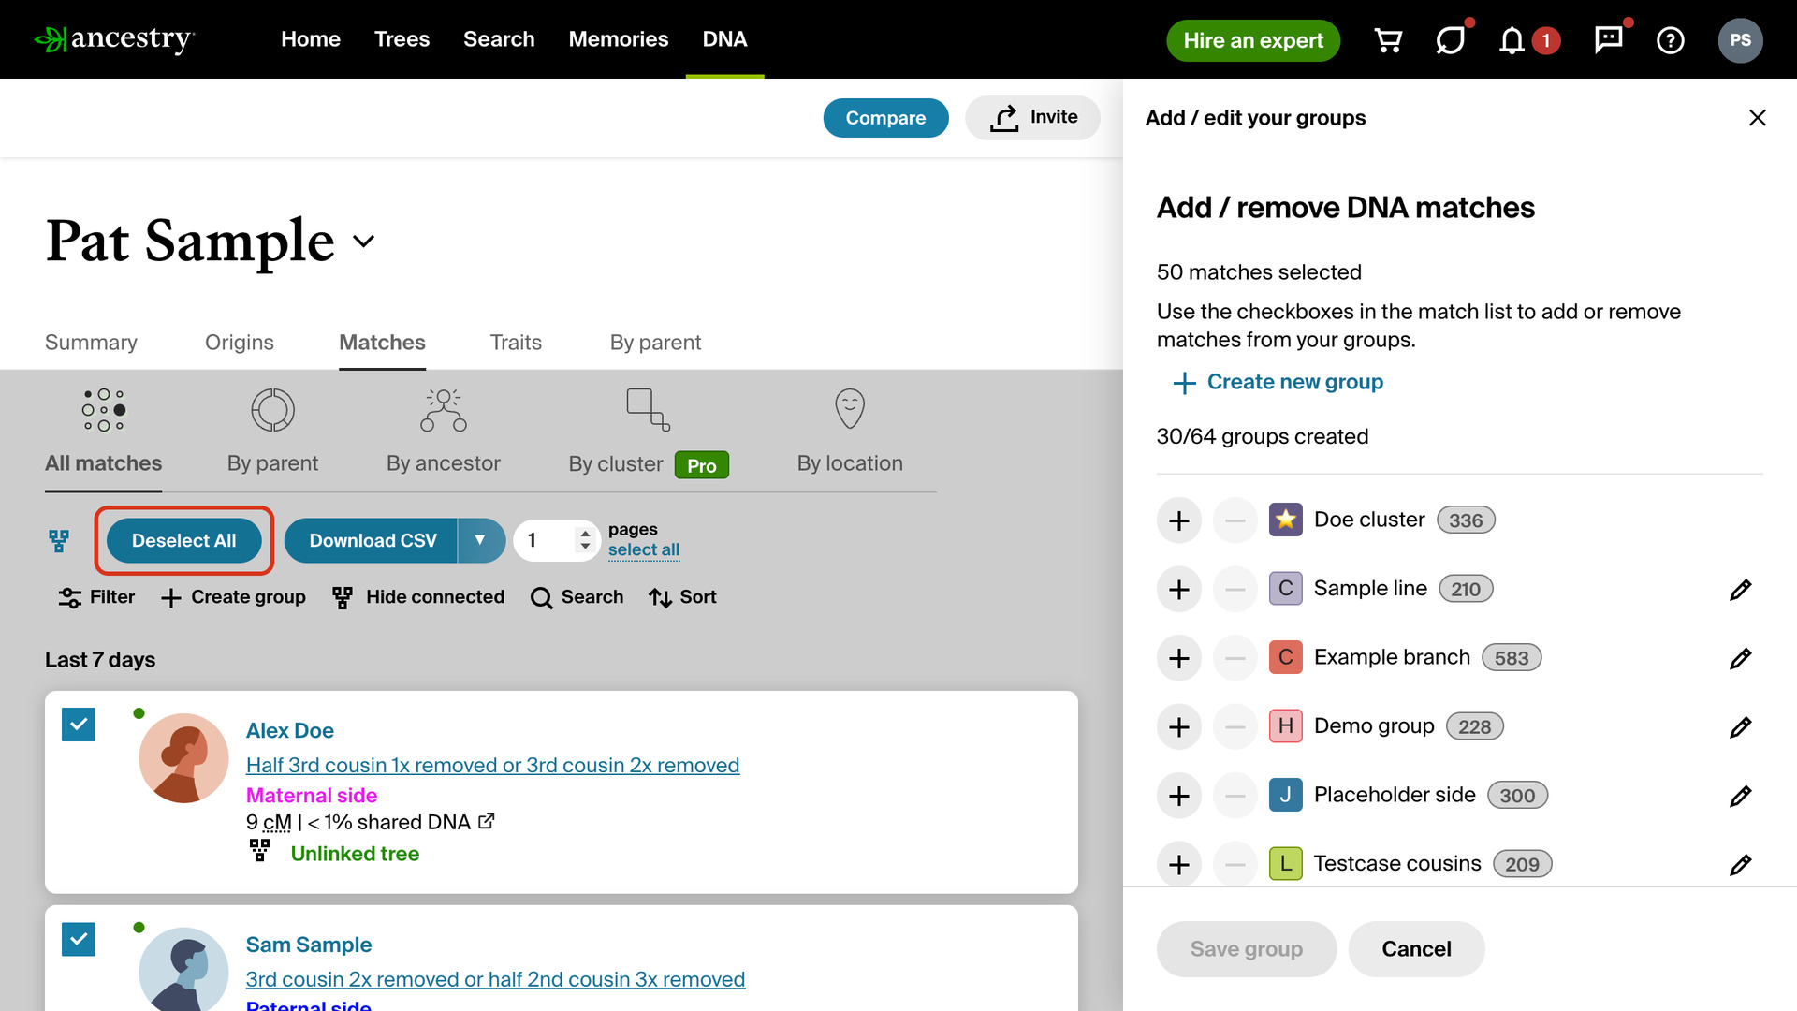Click the select all pages link

[x=644, y=550]
